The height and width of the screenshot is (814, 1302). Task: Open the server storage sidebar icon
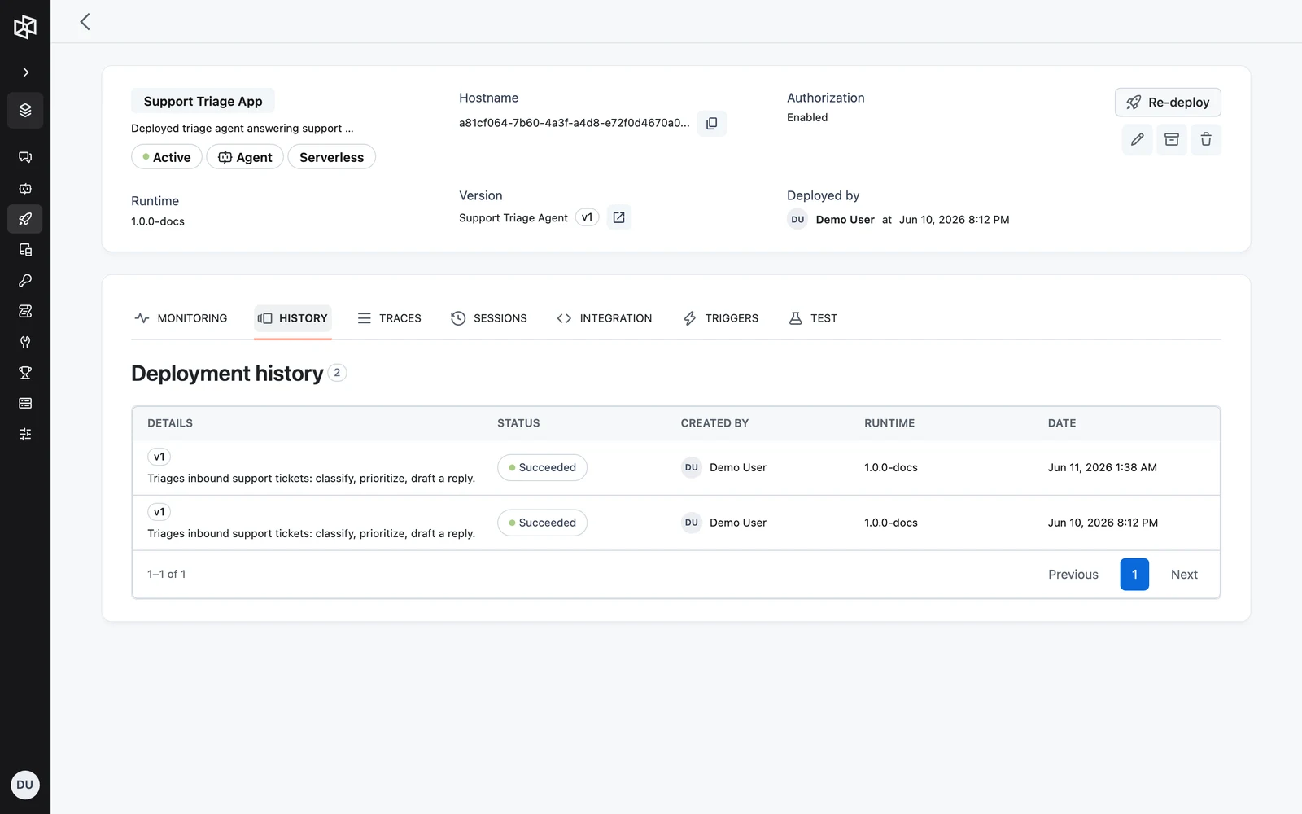25,403
